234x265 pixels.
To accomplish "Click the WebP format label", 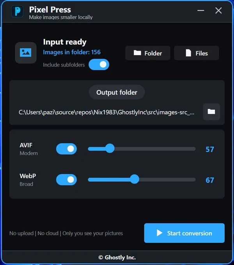I will 28,176.
